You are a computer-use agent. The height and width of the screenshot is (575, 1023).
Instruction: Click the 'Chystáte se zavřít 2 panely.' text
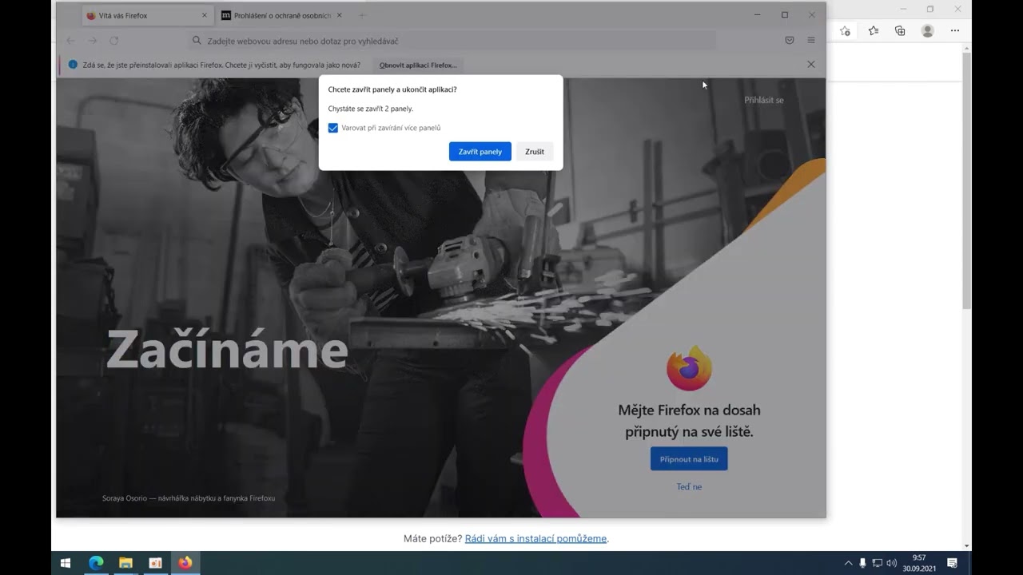pos(371,109)
